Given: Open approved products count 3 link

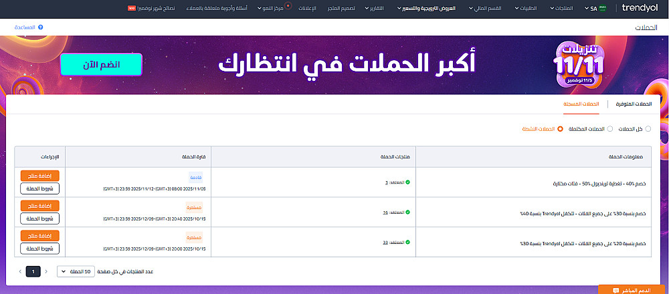Looking at the screenshot, I should click(x=387, y=182).
